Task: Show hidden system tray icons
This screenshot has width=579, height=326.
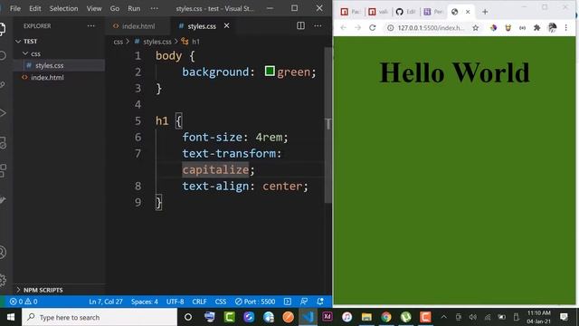Action: (444, 317)
